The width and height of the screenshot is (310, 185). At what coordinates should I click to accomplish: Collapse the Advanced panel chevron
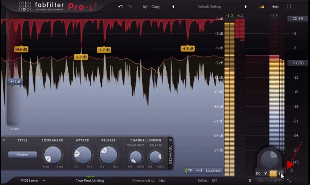(x=170, y=140)
